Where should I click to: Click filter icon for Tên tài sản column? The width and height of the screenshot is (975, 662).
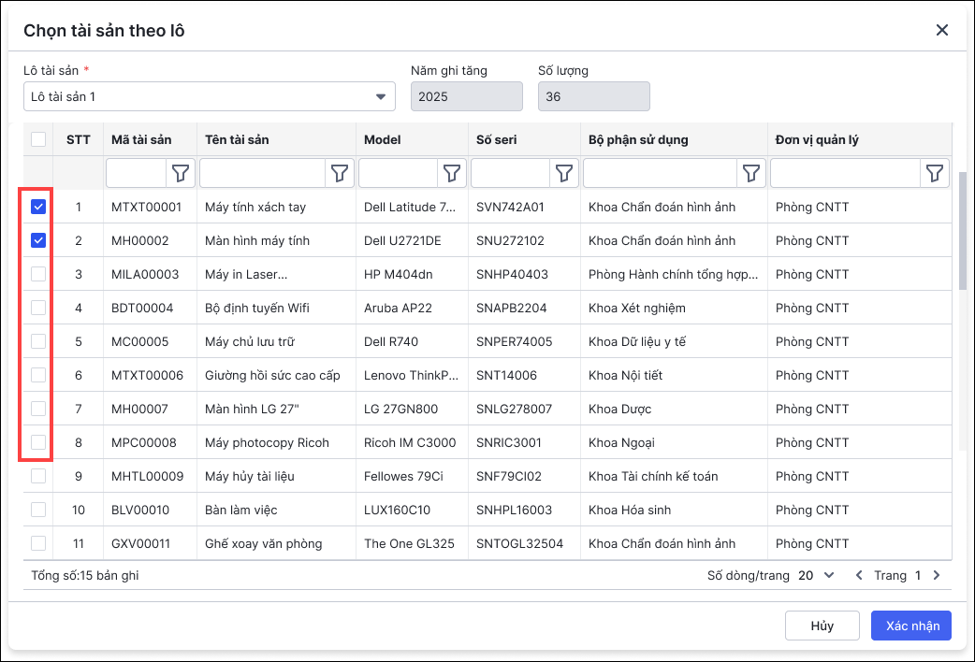click(341, 173)
